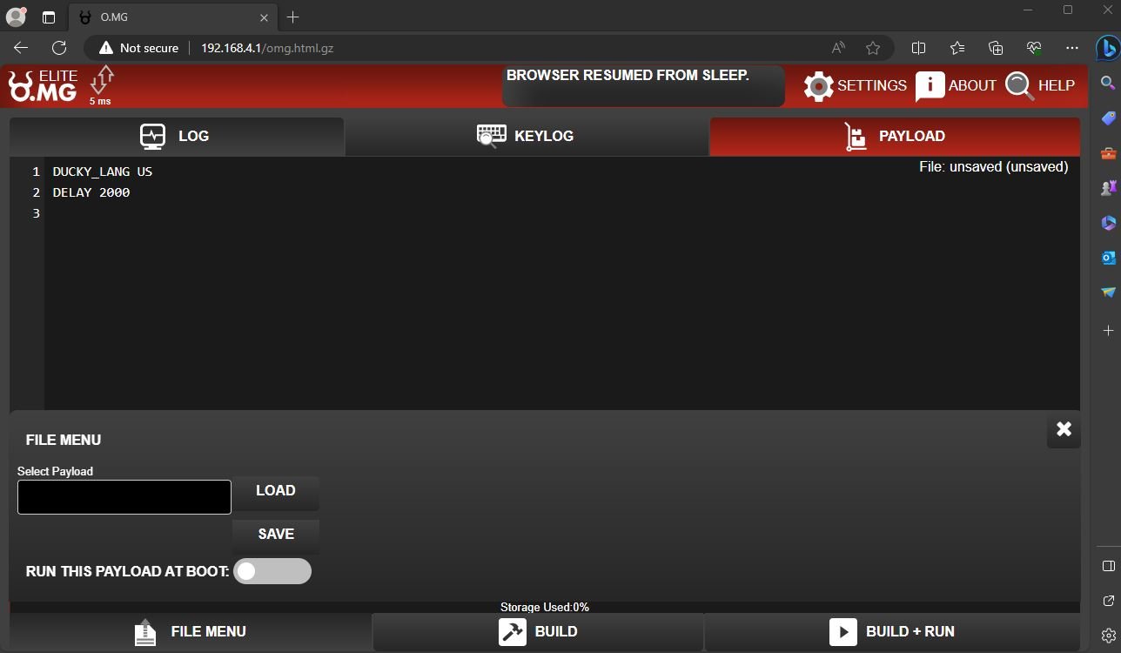This screenshot has width=1121, height=653.
Task: Open the sidebar Games chess icon
Action: (x=1108, y=187)
